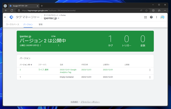The image size is (171, 109).
Task: Reload the page with refresh icon
Action: 12,11
